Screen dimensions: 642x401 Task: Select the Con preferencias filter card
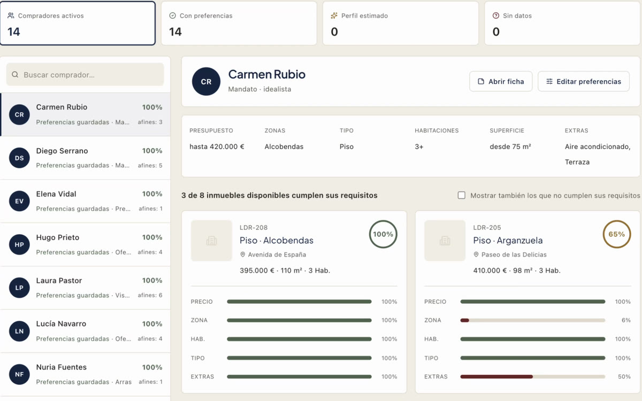tap(239, 24)
